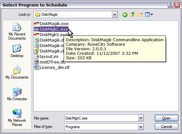Click the layout.ini file name
The width and height of the screenshot is (182, 134).
tap(49, 57)
